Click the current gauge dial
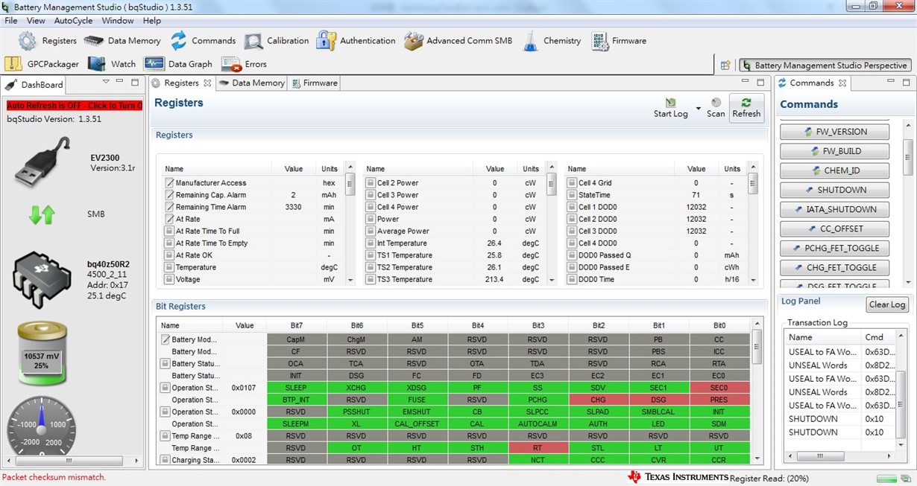 [x=42, y=426]
